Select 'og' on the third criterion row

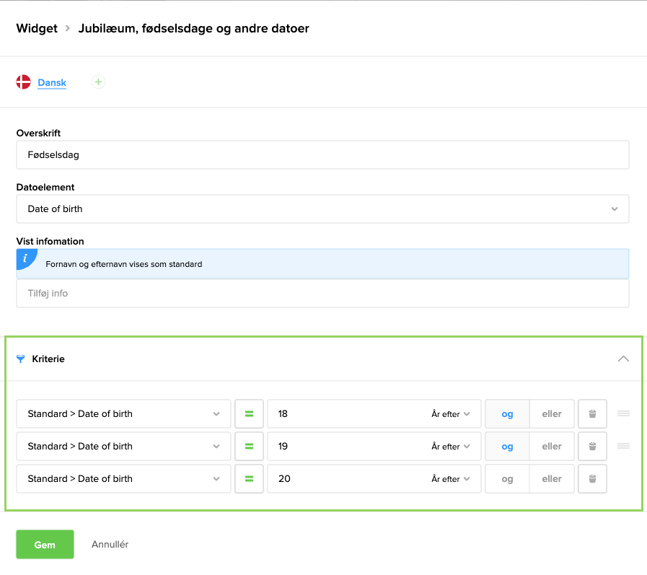pyautogui.click(x=507, y=479)
